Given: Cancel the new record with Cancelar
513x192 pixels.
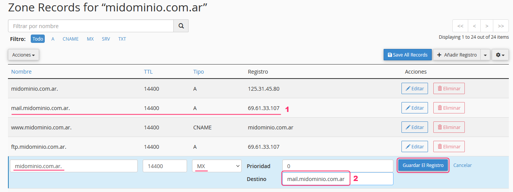Looking at the screenshot, I should click(x=463, y=165).
